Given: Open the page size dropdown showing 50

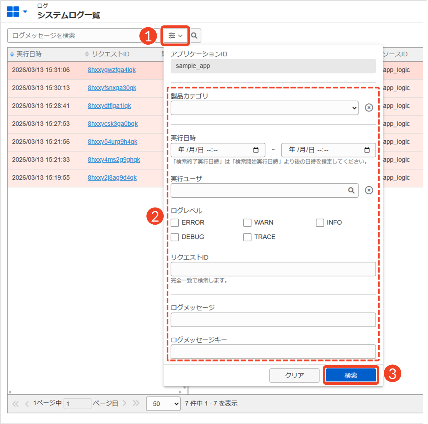Looking at the screenshot, I should pos(163,404).
